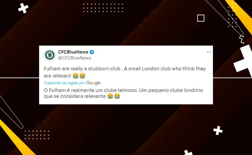
Task: Click the CFCBlueNews Chelsea crest avatar
Action: tap(50, 55)
